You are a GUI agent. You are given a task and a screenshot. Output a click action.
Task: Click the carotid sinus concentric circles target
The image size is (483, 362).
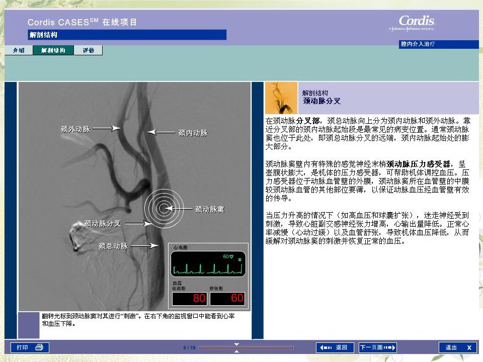tap(164, 208)
